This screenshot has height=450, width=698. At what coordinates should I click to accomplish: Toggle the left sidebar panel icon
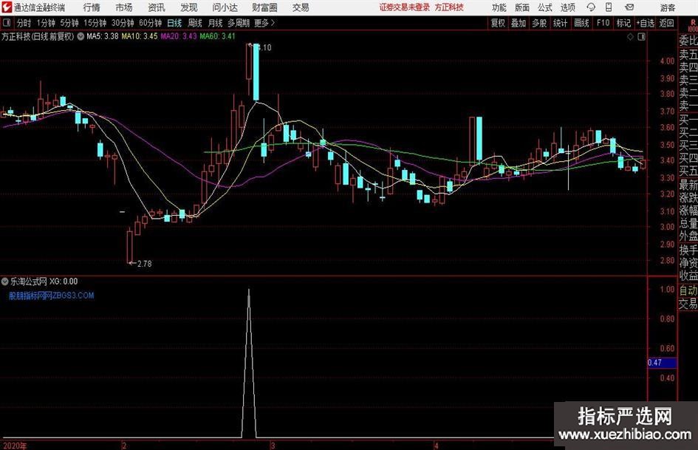[6, 23]
